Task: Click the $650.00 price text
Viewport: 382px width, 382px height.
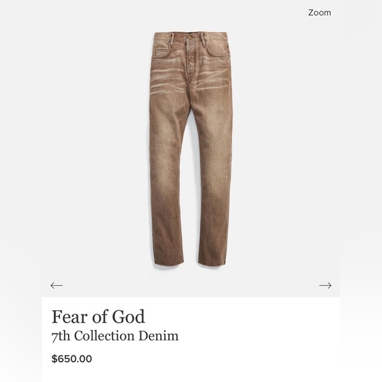Action: click(72, 358)
